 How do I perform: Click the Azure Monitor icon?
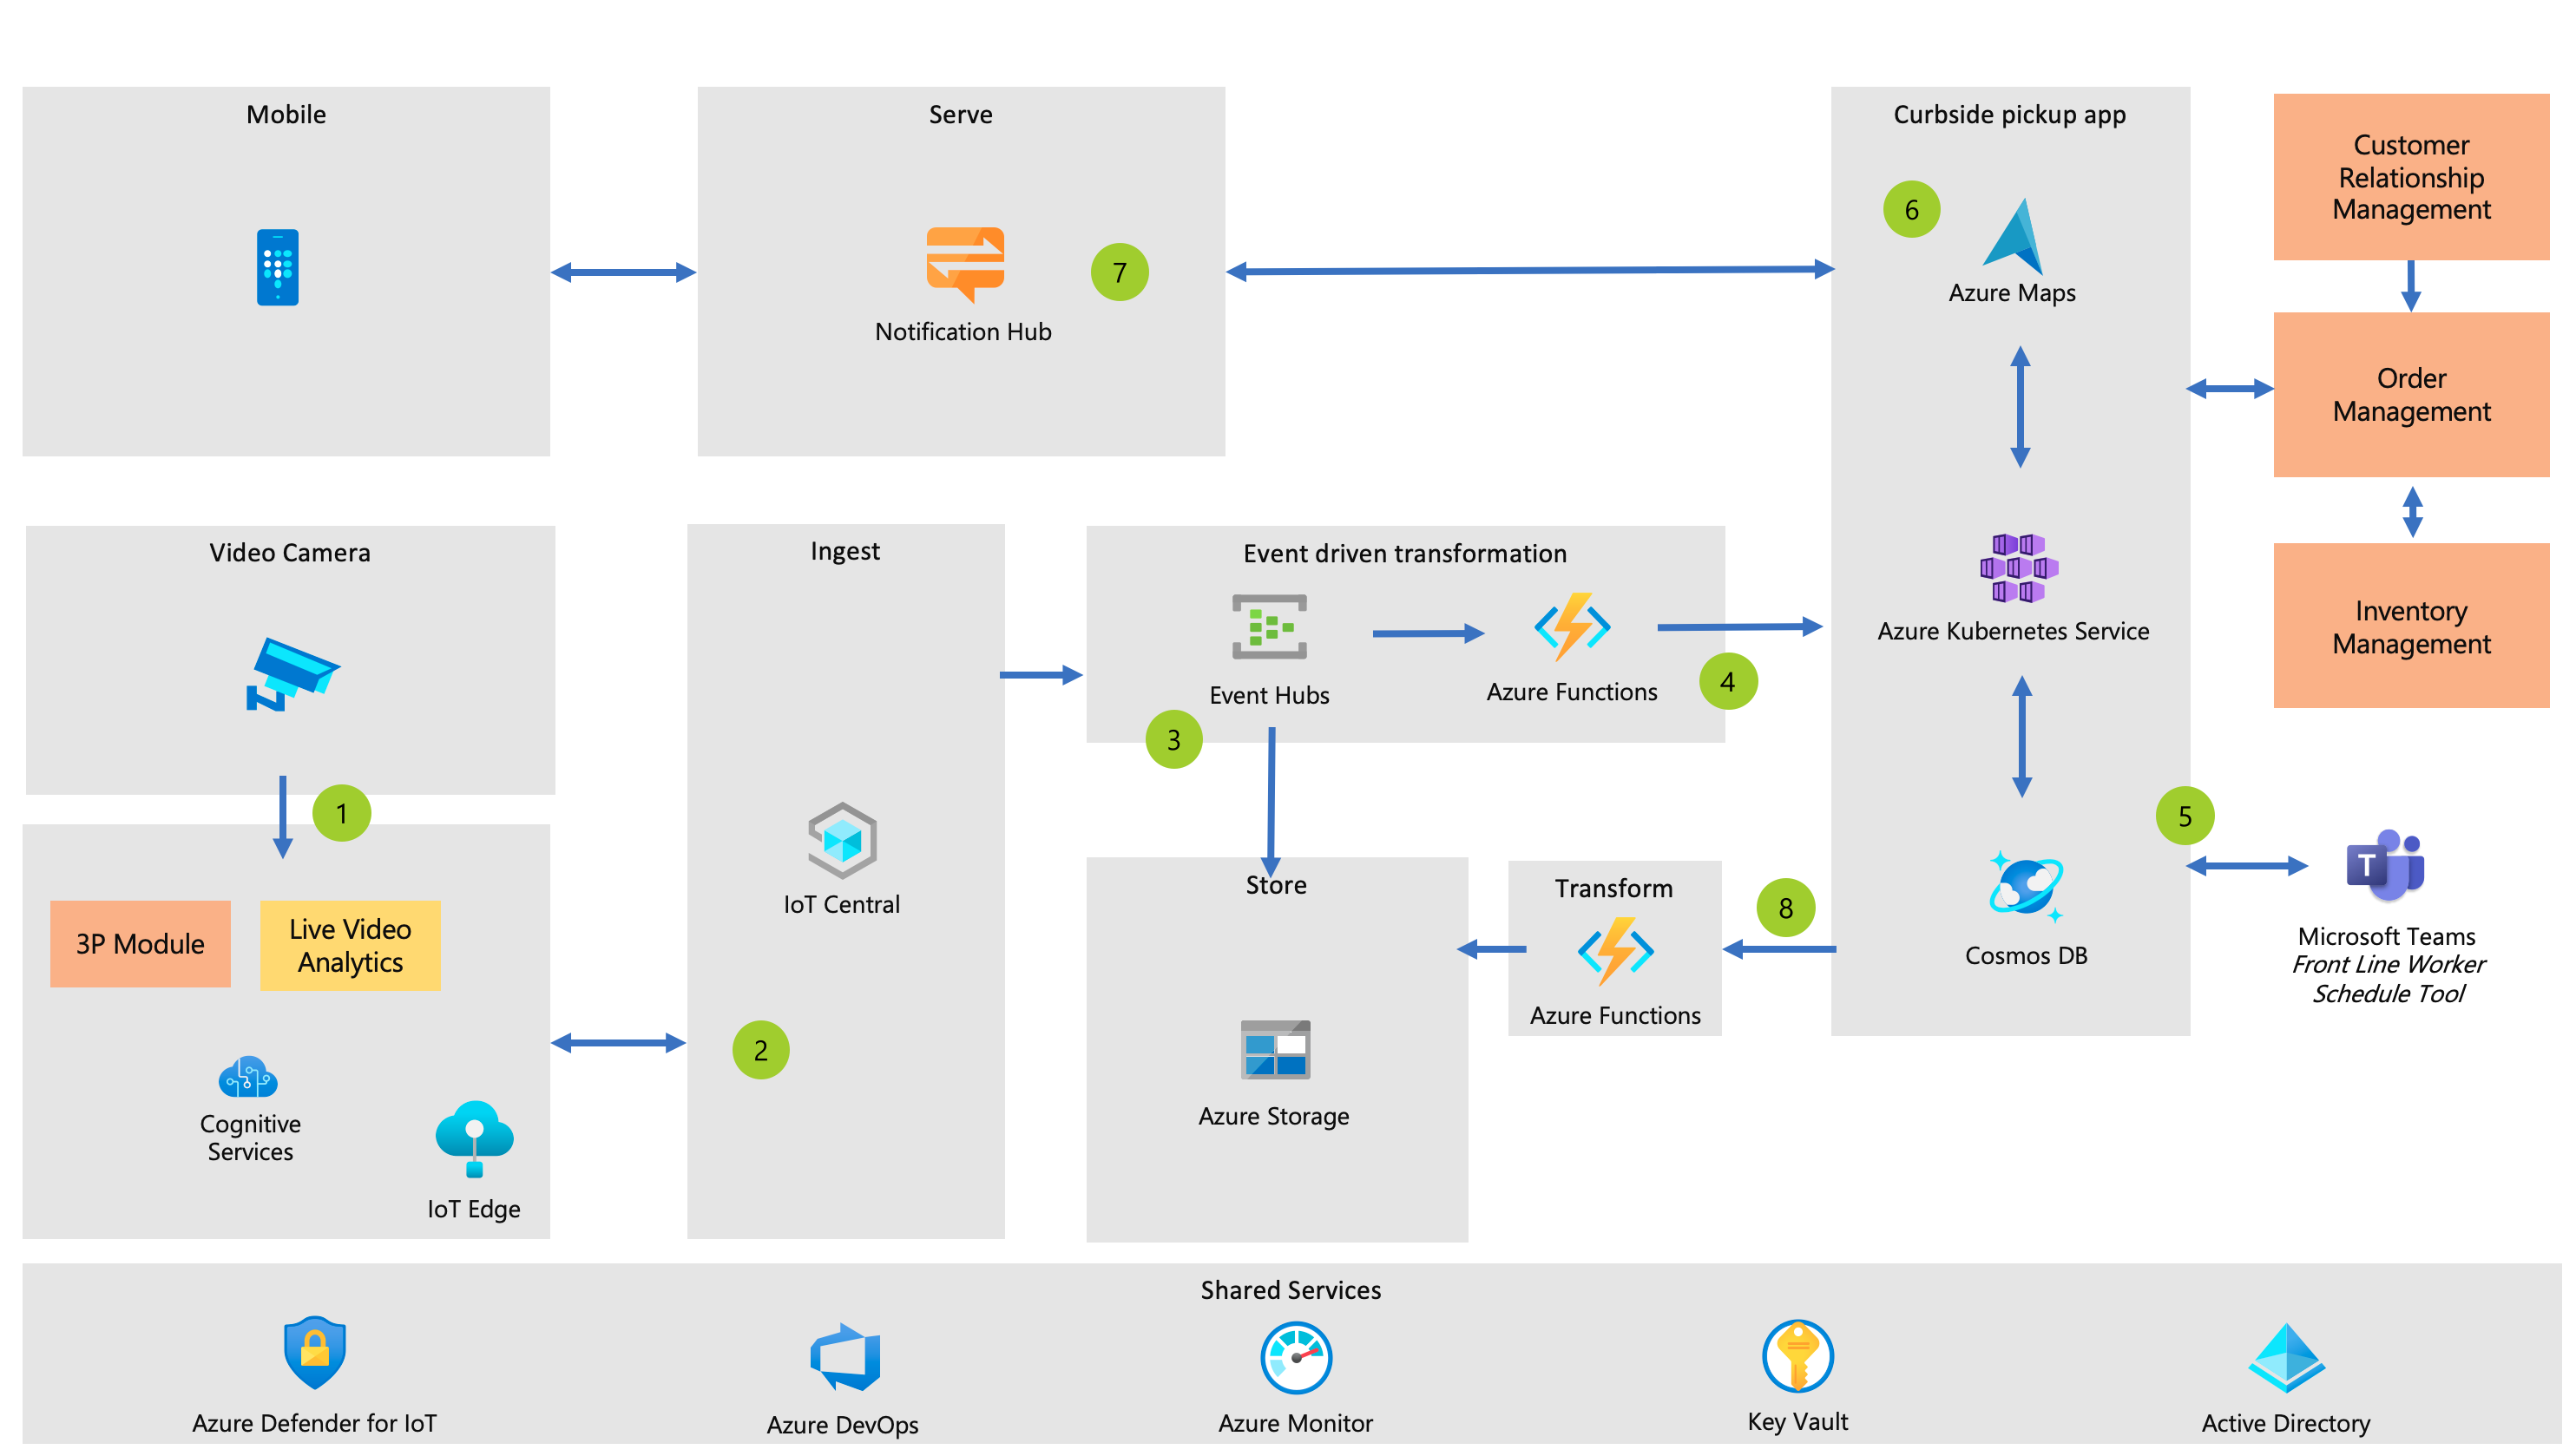[1296, 1357]
